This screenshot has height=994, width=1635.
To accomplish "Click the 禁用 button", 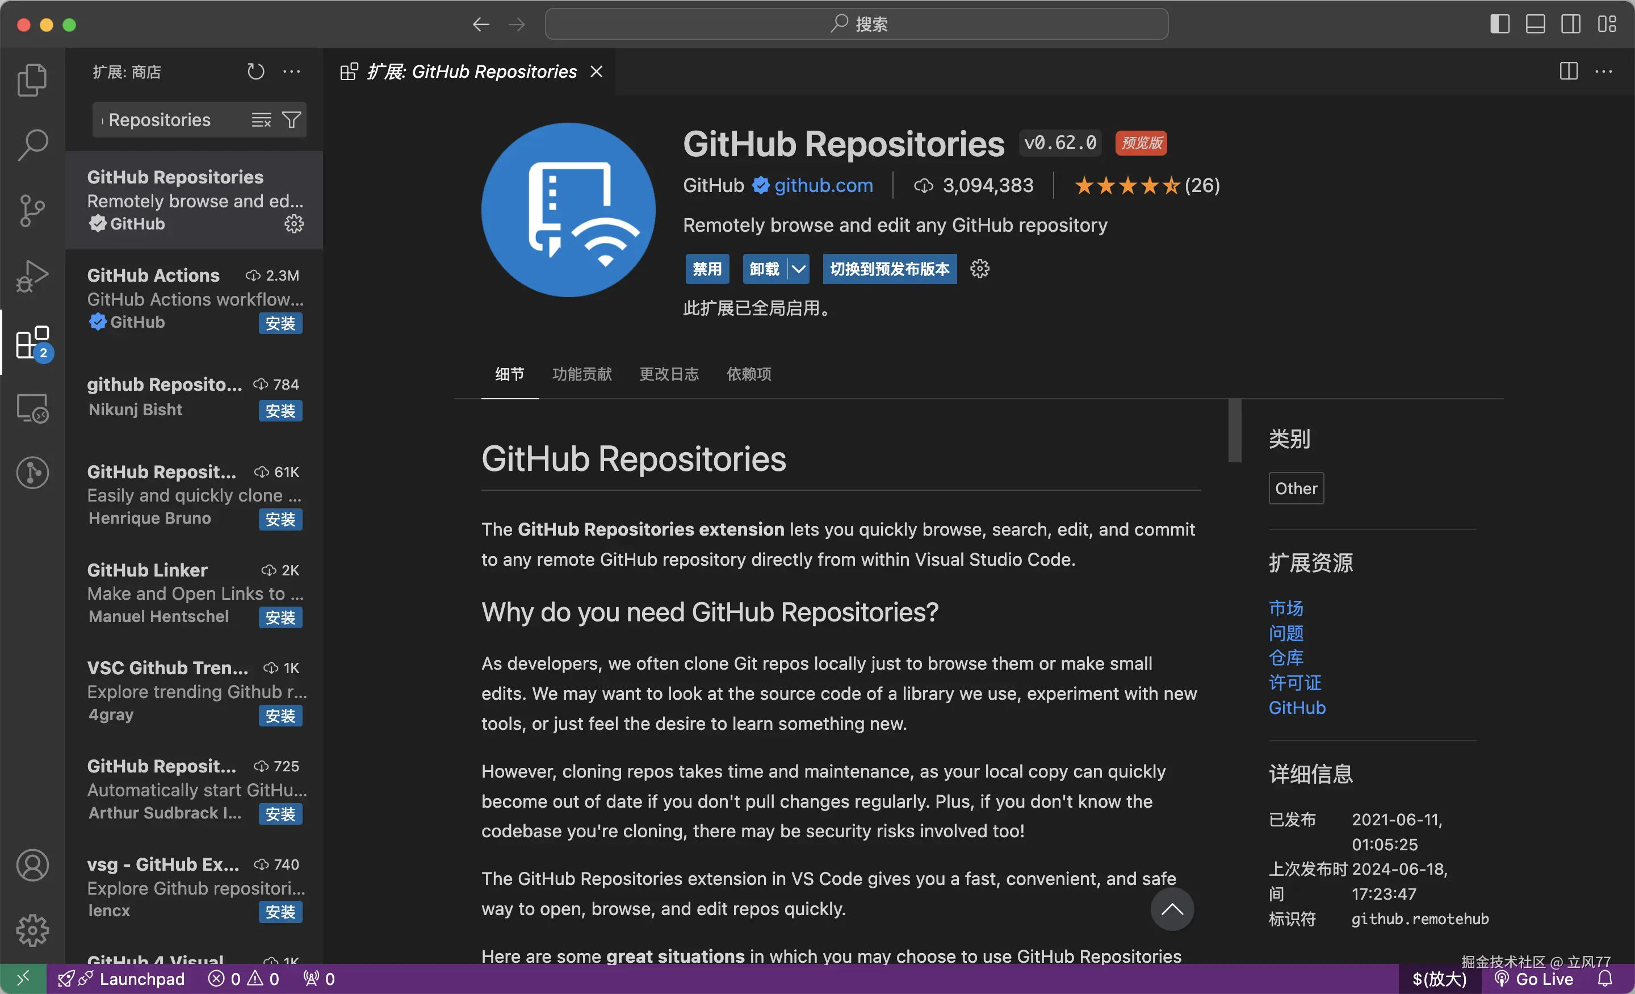I will tap(707, 268).
